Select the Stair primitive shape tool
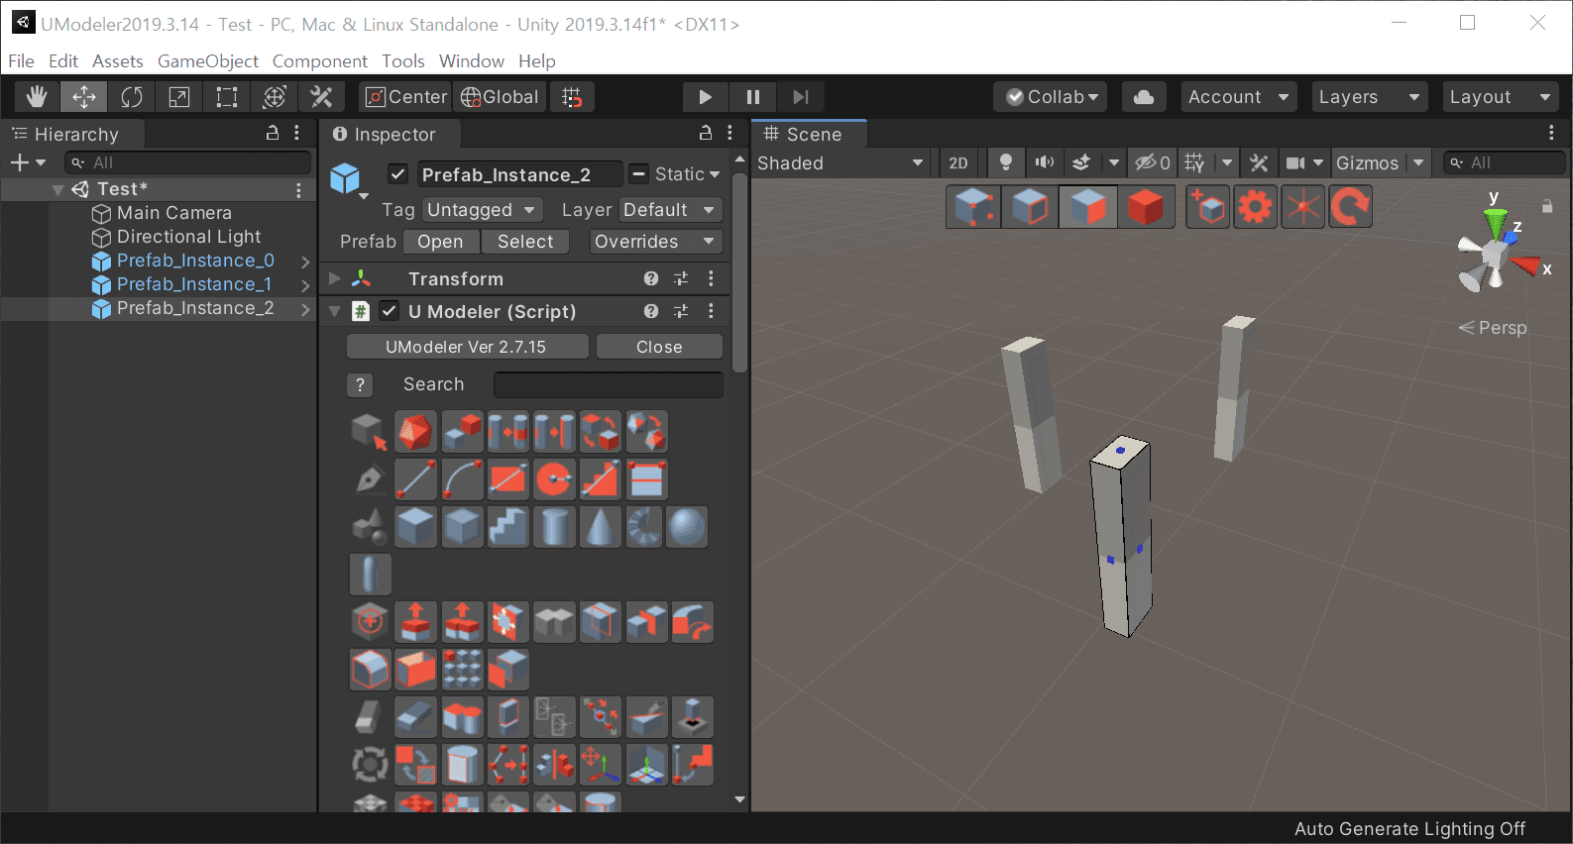The width and height of the screenshot is (1573, 844). pos(508,527)
